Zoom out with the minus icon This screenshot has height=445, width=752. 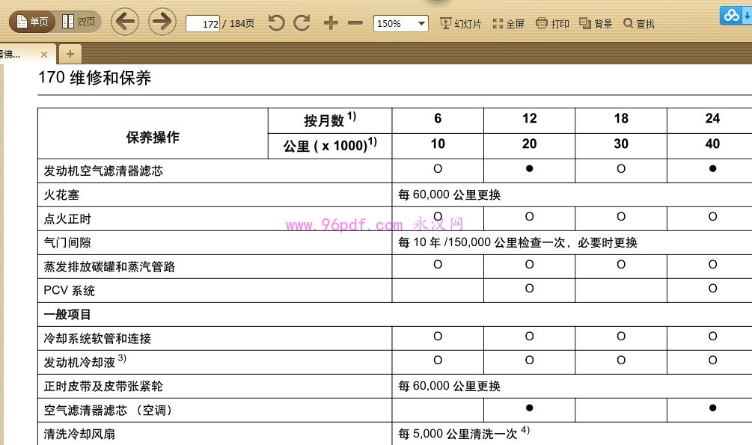(x=356, y=23)
